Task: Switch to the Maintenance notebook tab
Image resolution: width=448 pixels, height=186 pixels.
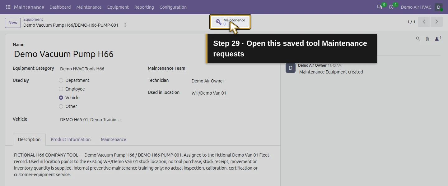Action: point(114,139)
